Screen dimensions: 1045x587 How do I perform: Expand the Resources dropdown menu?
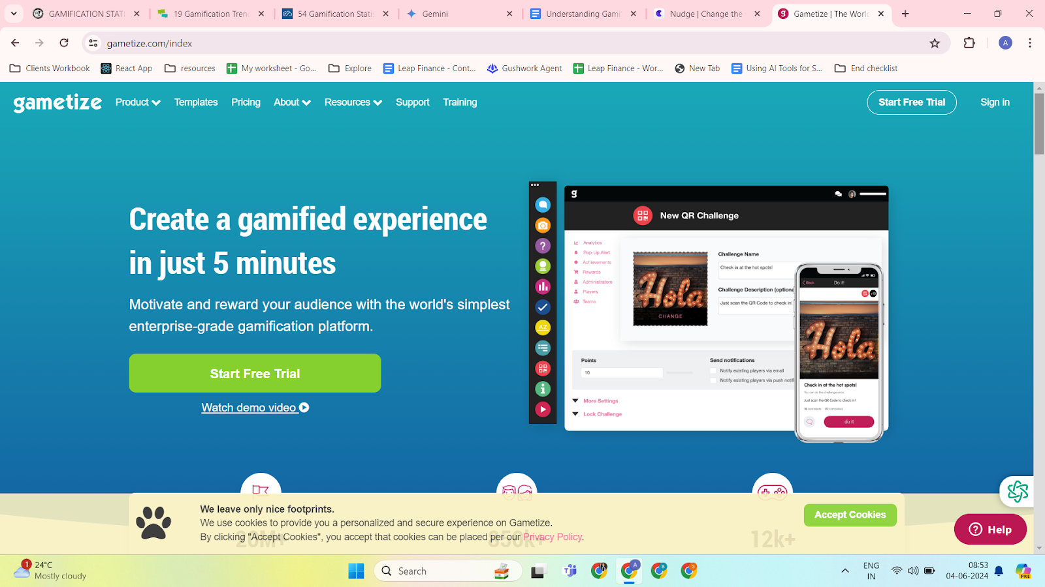(x=353, y=102)
